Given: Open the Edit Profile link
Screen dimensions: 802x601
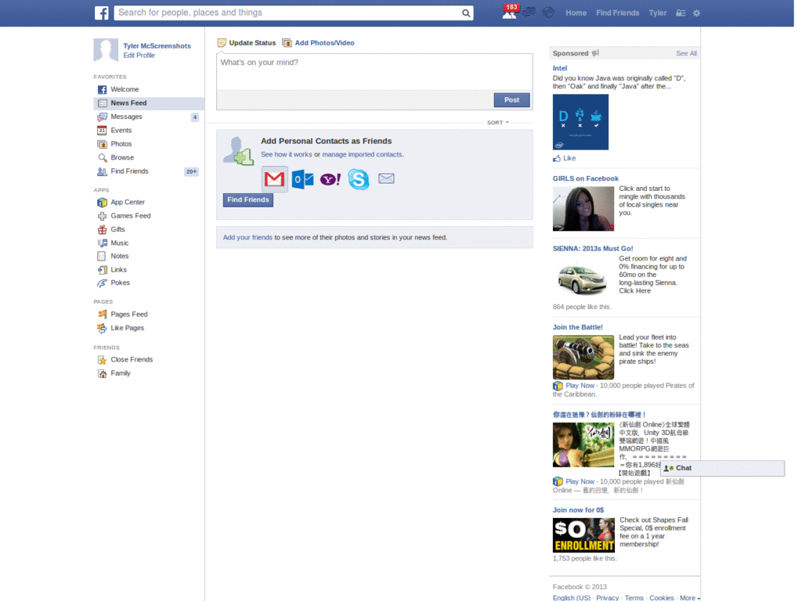Looking at the screenshot, I should (139, 56).
